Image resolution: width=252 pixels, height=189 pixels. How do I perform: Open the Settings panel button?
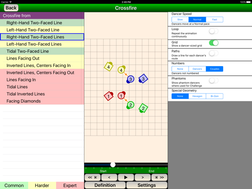(x=147, y=185)
